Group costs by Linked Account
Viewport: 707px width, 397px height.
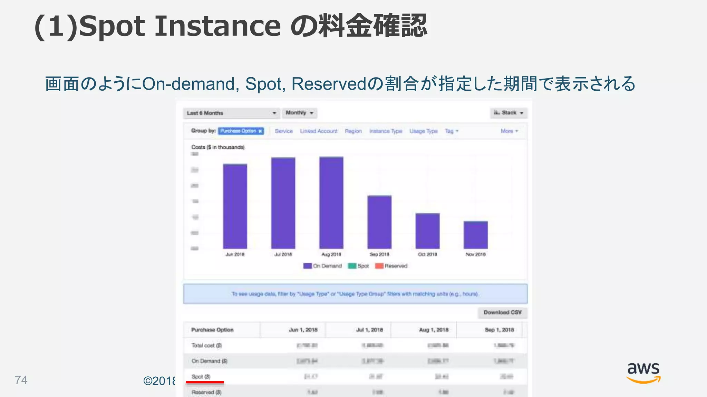(x=319, y=131)
